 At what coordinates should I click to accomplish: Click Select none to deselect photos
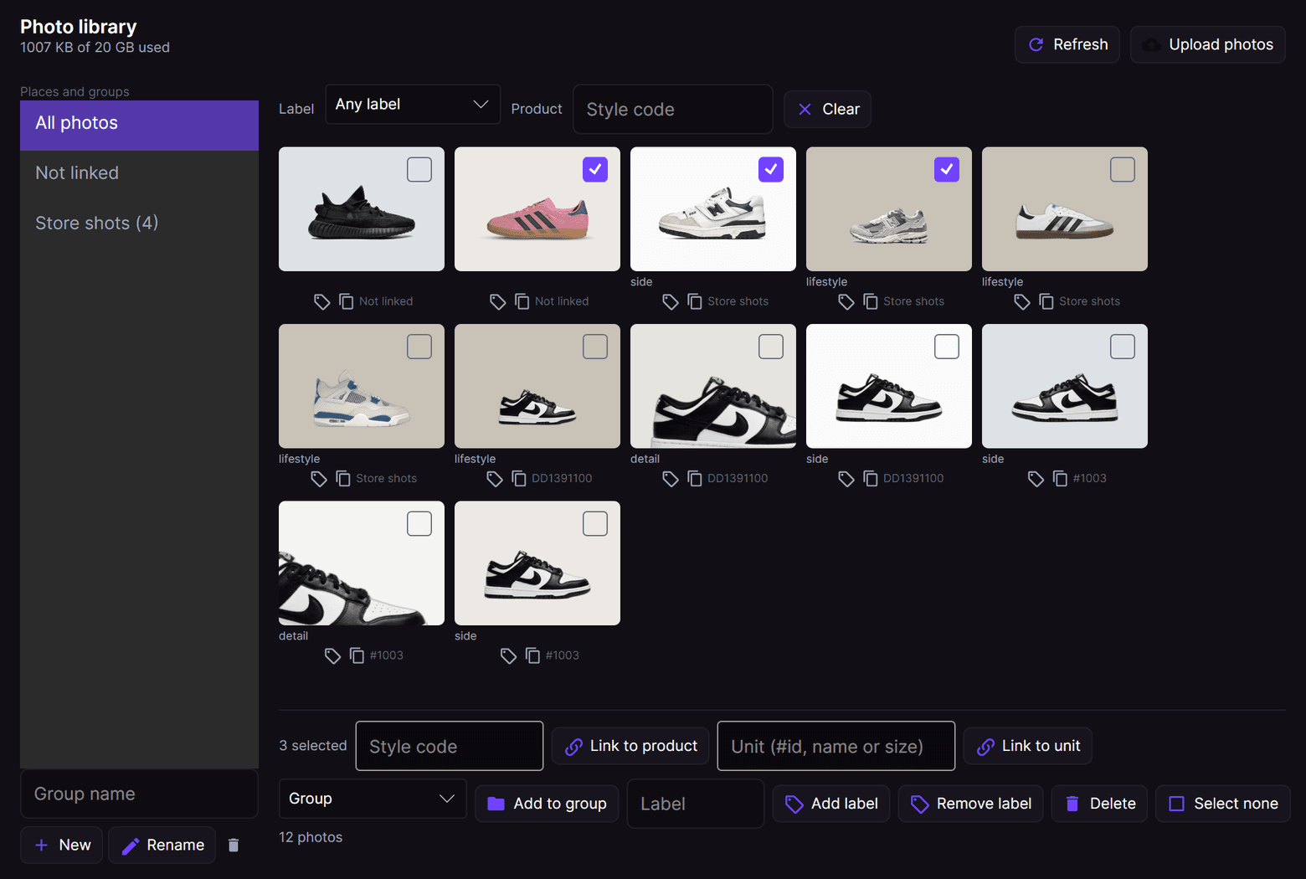(x=1223, y=804)
